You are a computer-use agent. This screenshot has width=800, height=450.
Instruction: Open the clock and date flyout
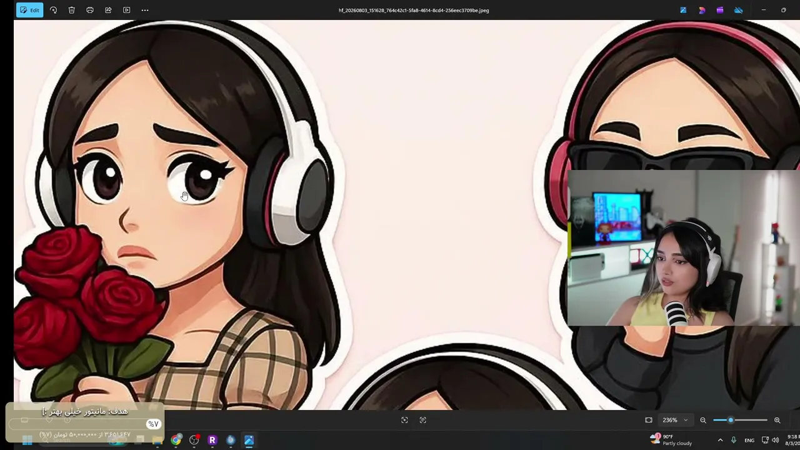793,440
